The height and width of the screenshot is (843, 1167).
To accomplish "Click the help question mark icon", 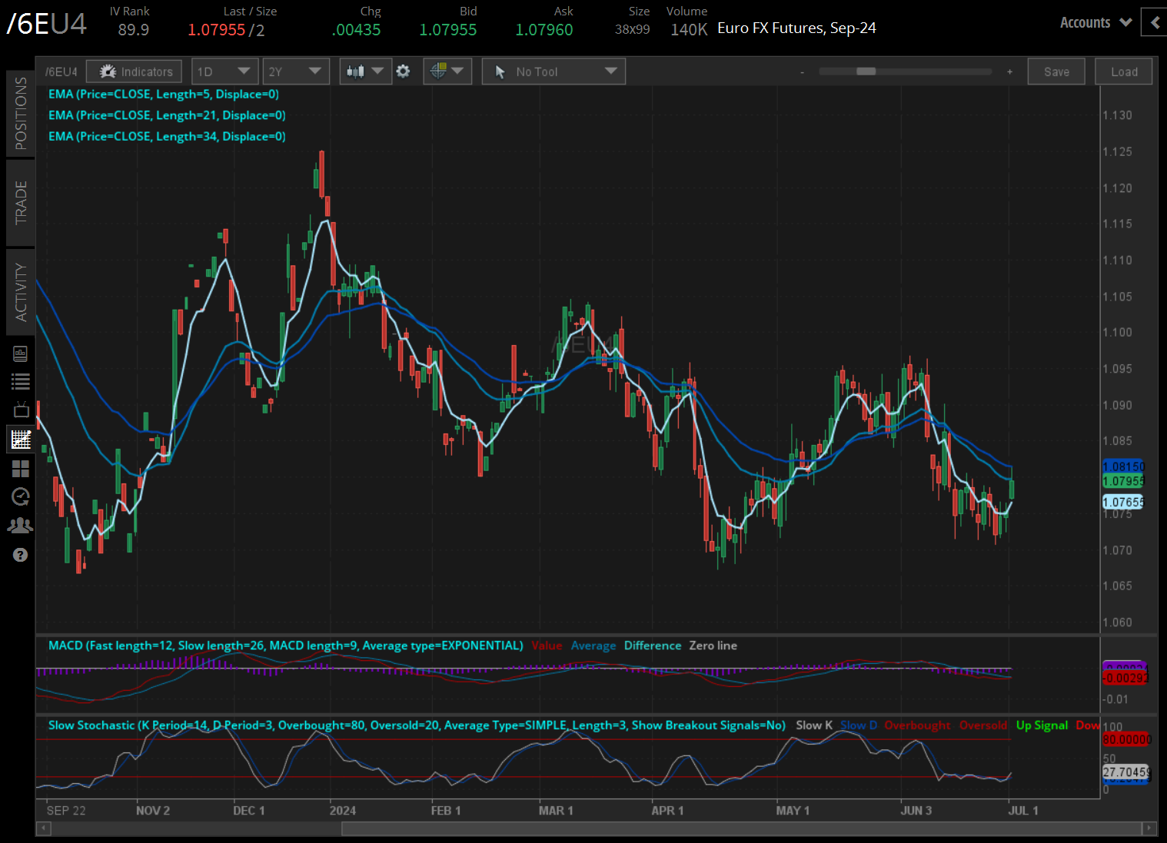I will 21,555.
